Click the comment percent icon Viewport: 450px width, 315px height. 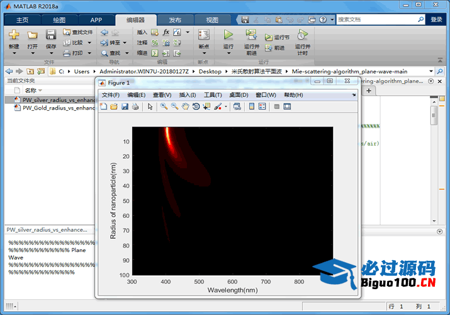(x=155, y=43)
